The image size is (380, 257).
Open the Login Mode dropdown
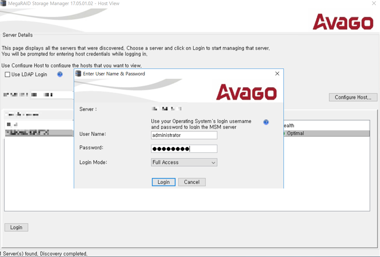point(184,162)
